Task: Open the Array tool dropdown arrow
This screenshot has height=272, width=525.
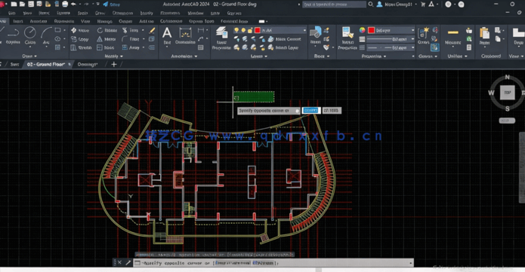Action: (143, 47)
